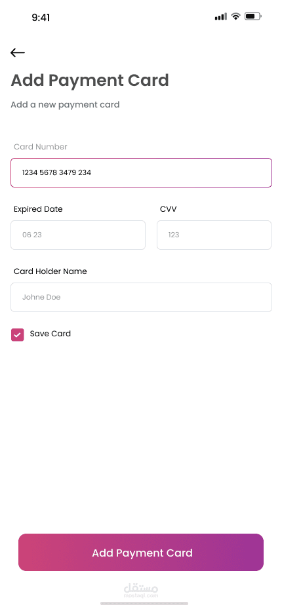Click into the CVV field
The height and width of the screenshot is (611, 282).
(214, 235)
